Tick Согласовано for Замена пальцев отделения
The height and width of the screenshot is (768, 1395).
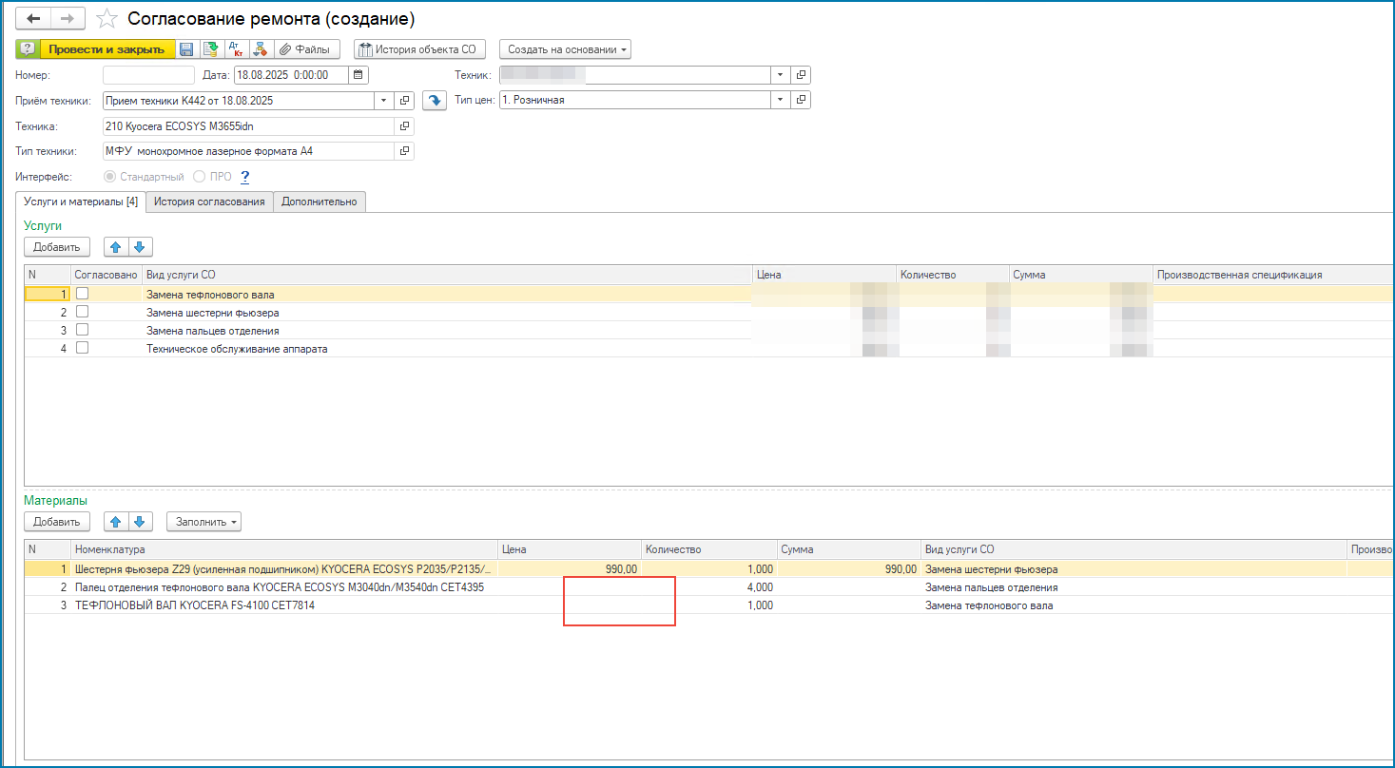tap(83, 331)
